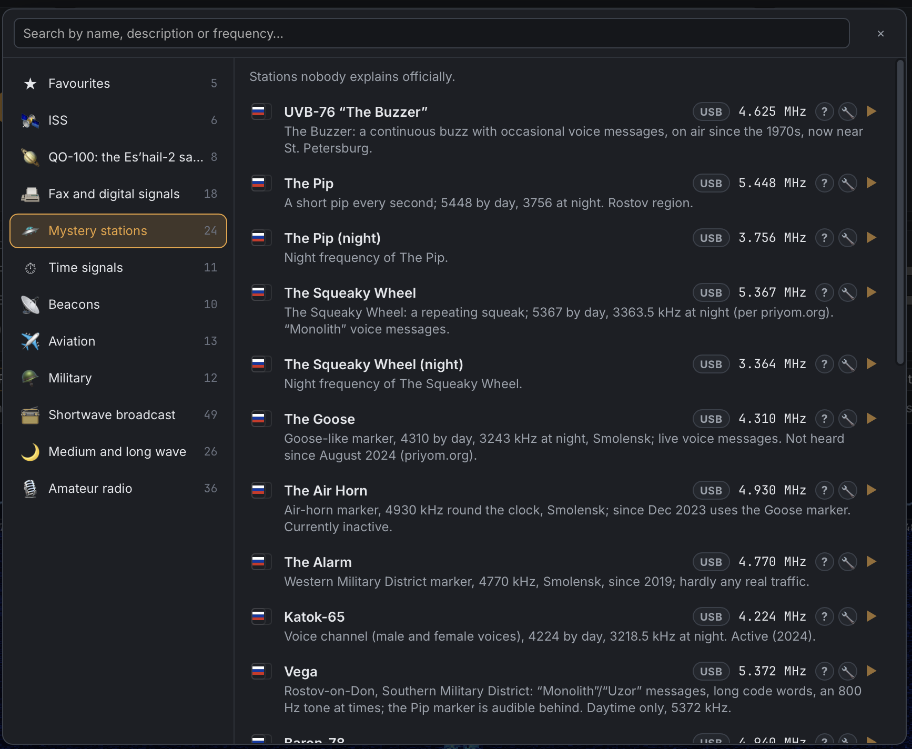Screen dimensions: 912x749
Task: Open the Aviation category
Action: pos(118,341)
